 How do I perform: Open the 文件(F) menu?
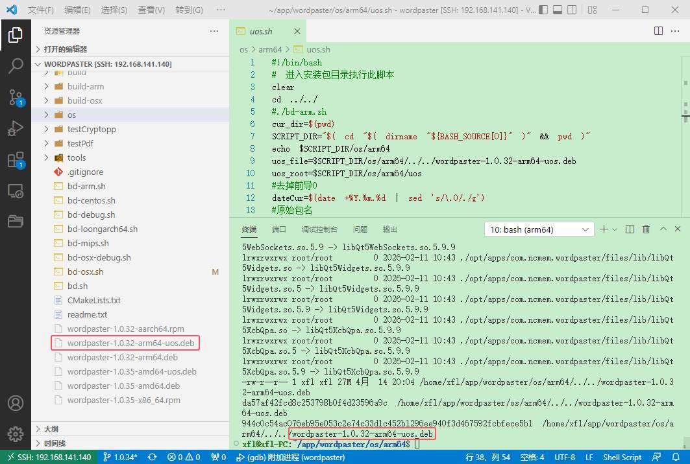click(x=41, y=10)
